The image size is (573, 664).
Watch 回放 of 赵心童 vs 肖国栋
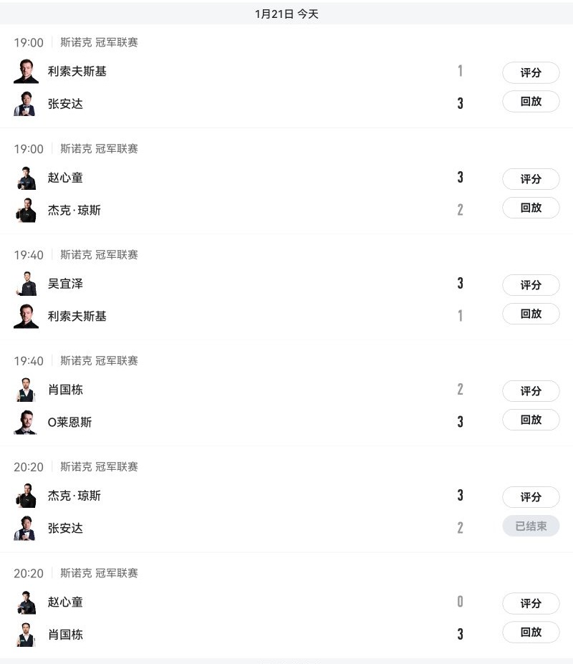(531, 632)
